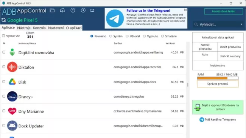Select the Smazáno radio filter
The width and height of the screenshot is (246, 138).
(162, 36)
